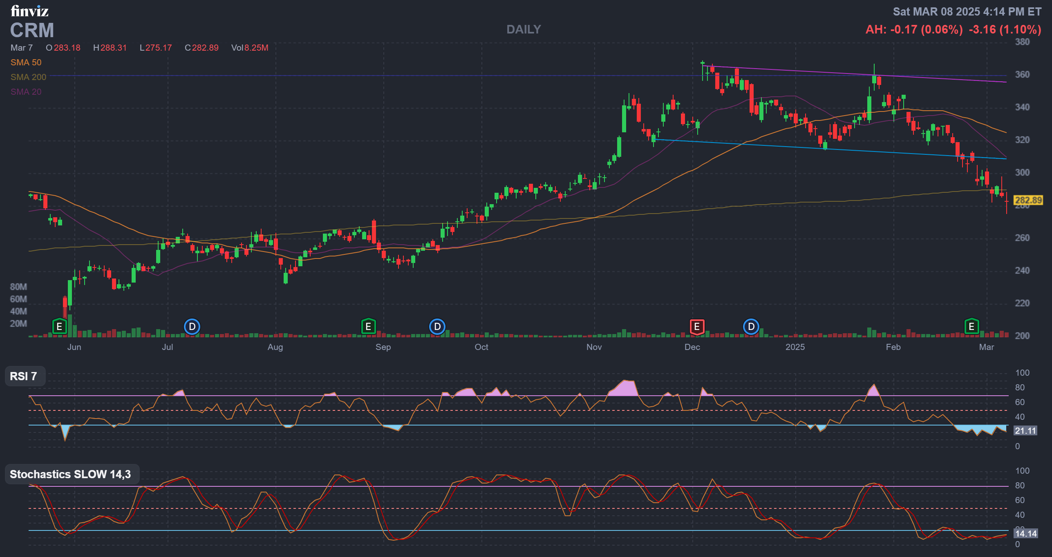Click the open price 283.18 value
Viewport: 1052px width, 557px height.
(x=67, y=48)
